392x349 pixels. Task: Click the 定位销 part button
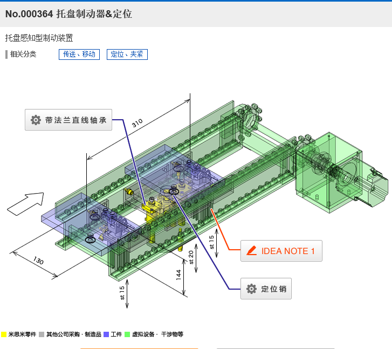(x=266, y=289)
